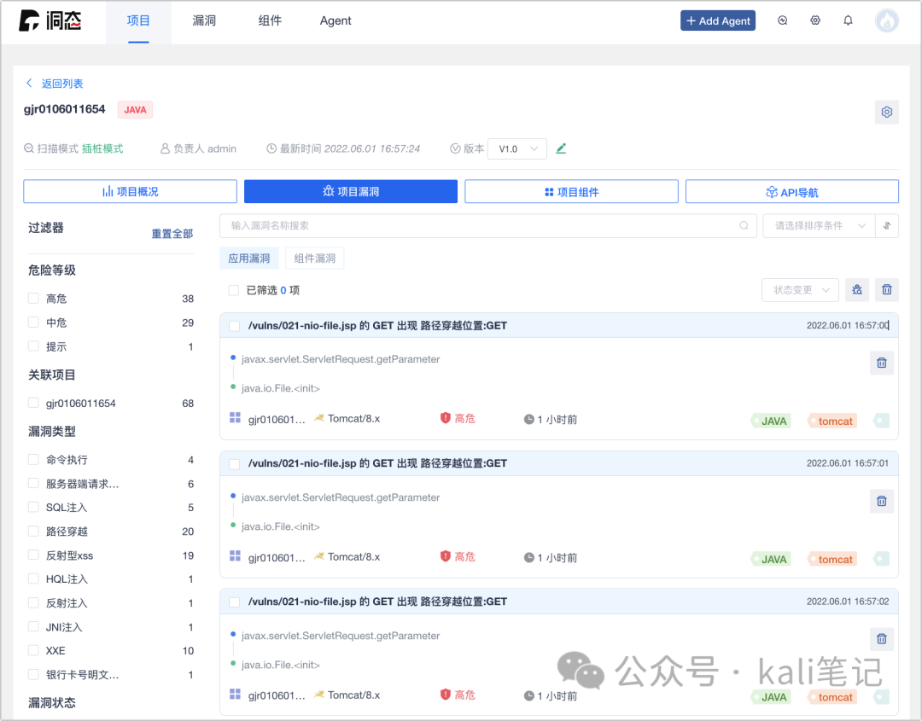Image resolution: width=922 pixels, height=721 pixels.
Task: Open the 状态变更 dropdown
Action: point(800,290)
